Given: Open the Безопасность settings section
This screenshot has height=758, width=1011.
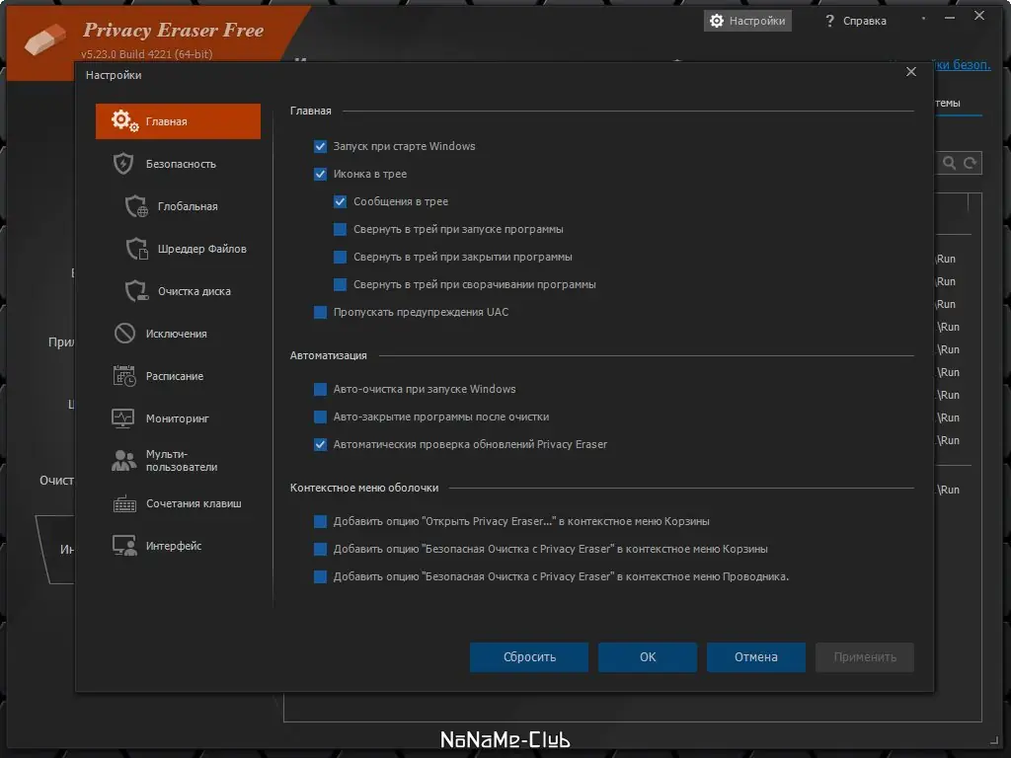Looking at the screenshot, I should (178, 164).
